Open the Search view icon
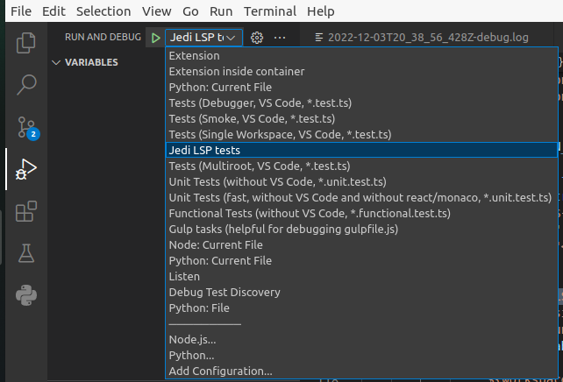 (x=26, y=84)
